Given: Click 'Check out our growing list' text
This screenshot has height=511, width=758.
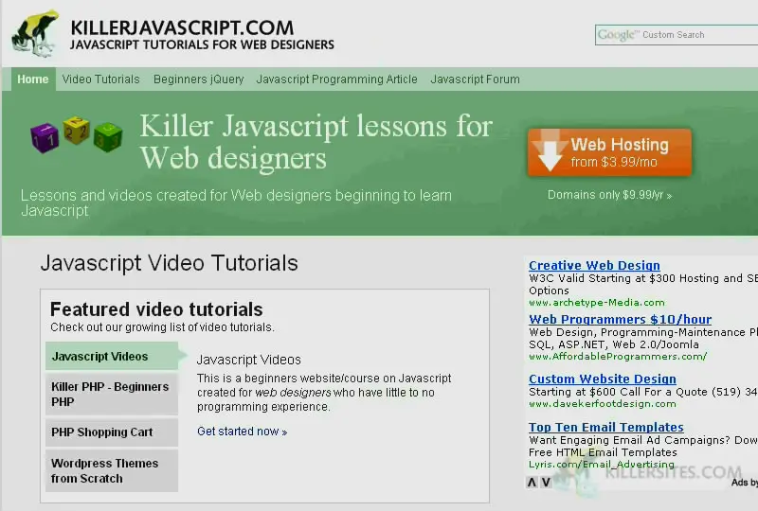Looking at the screenshot, I should (162, 327).
